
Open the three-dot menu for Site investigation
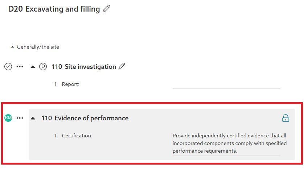point(20,67)
